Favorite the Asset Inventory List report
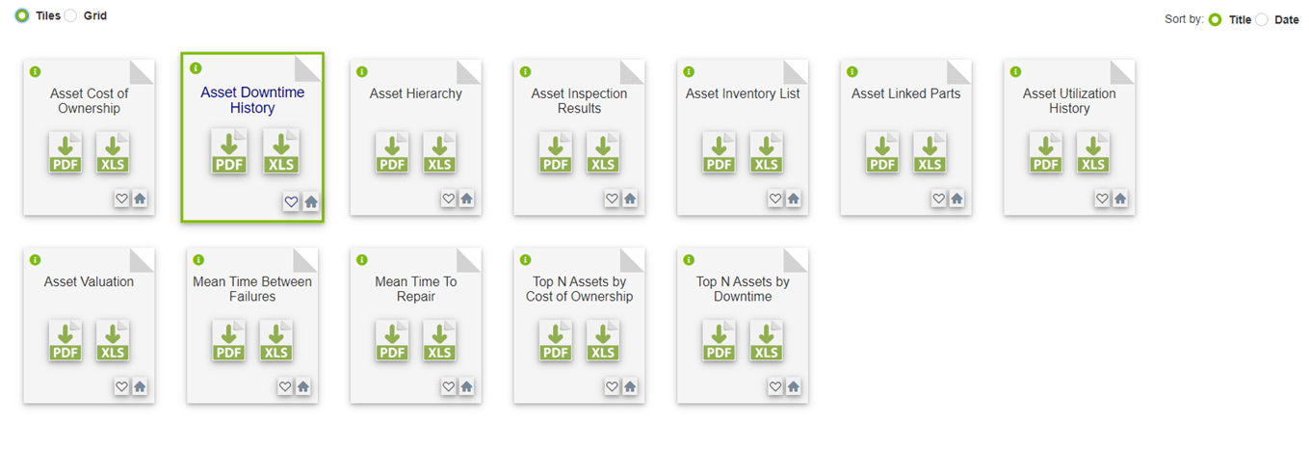Viewport: 1309px width, 476px height. pyautogui.click(x=774, y=198)
